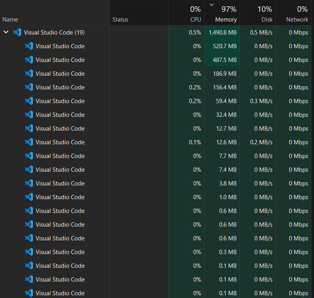Click the VS Code icon in the 7.4 MB row
This screenshot has width=314, height=298.
(x=29, y=169)
